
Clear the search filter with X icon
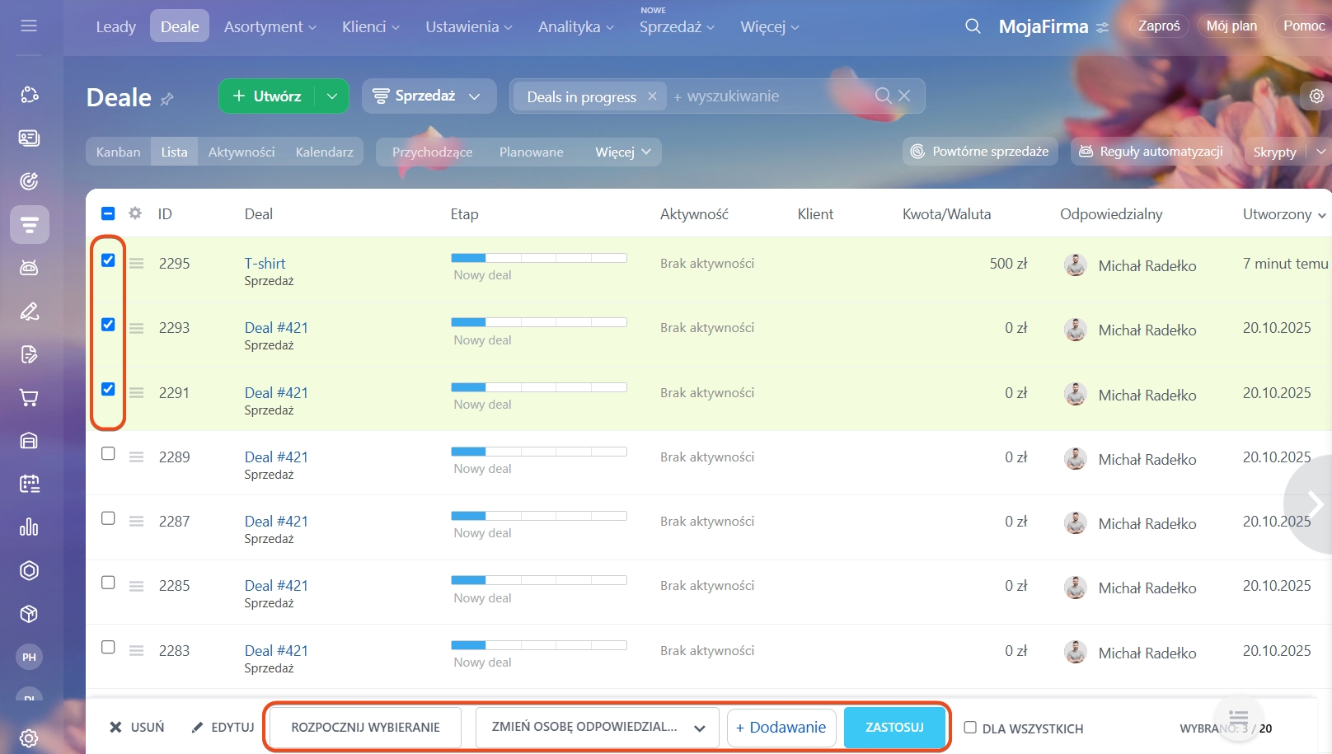904,96
